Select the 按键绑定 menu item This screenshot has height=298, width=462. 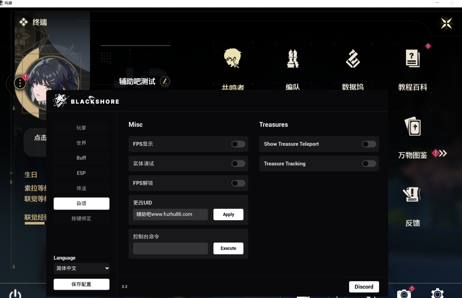[x=81, y=218]
